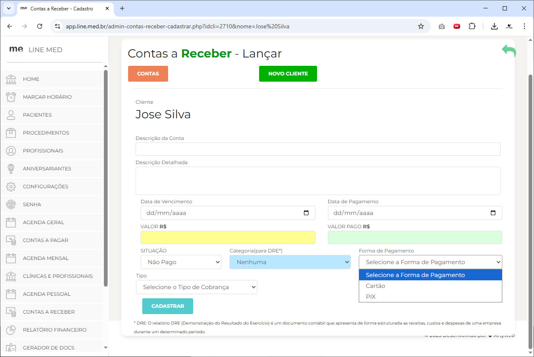Click the HOME bank icon in sidebar
The width and height of the screenshot is (534, 357).
point(11,79)
